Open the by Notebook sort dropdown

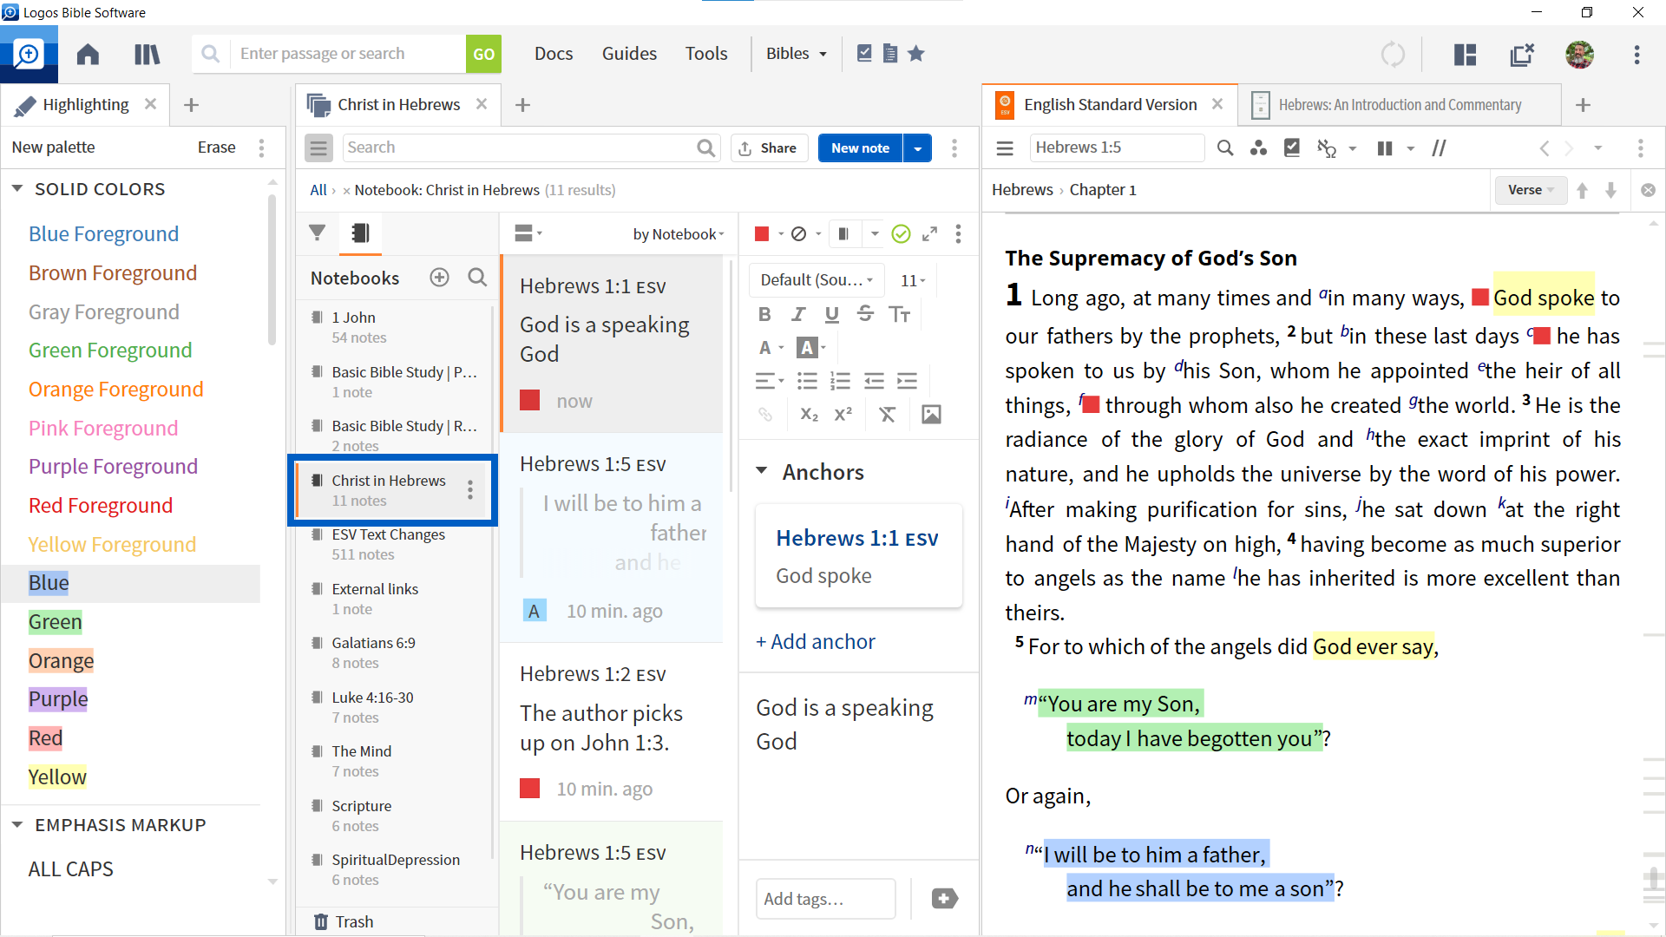pyautogui.click(x=678, y=233)
